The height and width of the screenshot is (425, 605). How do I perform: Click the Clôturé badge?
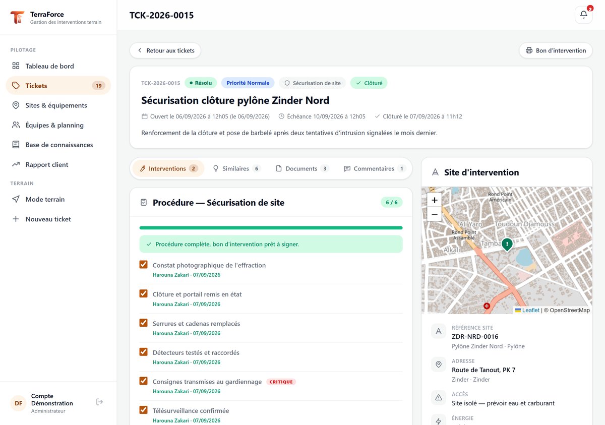point(369,83)
